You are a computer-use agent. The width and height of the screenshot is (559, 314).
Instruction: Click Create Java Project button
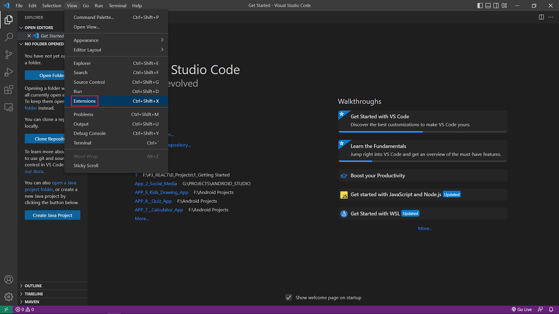tap(52, 215)
